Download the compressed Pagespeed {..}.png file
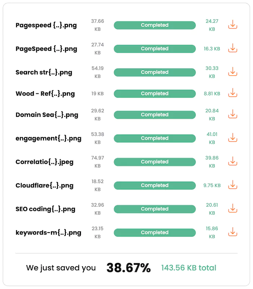This screenshot has height=289, width=253. pyautogui.click(x=232, y=25)
